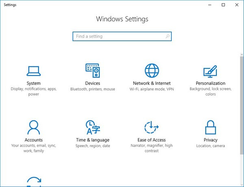Maximize the Settings window
This screenshot has width=244, height=187.
coord(223,5)
